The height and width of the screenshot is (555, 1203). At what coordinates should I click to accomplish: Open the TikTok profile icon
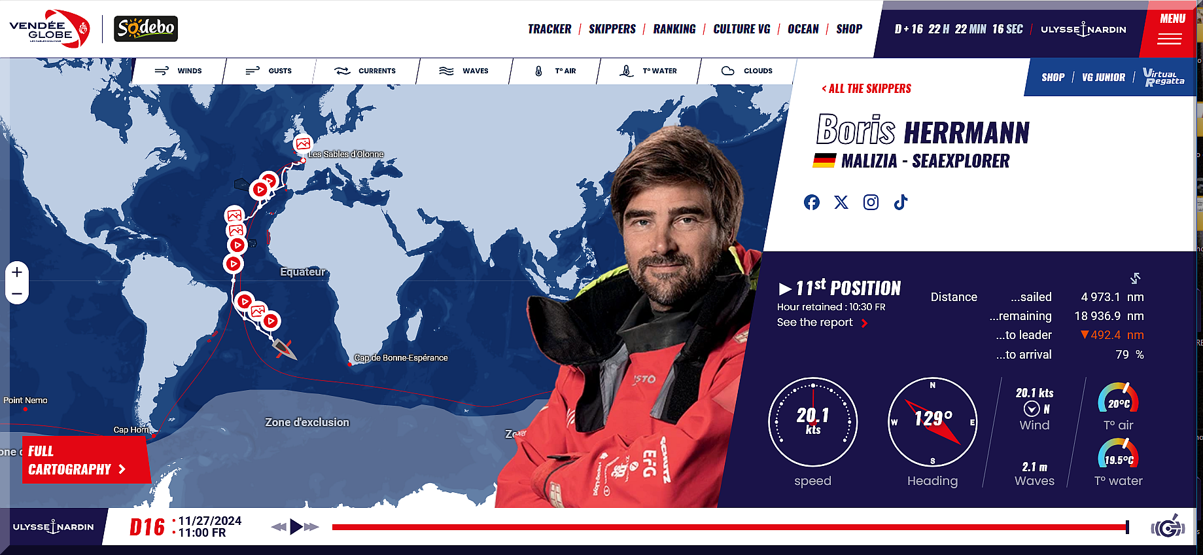click(901, 202)
